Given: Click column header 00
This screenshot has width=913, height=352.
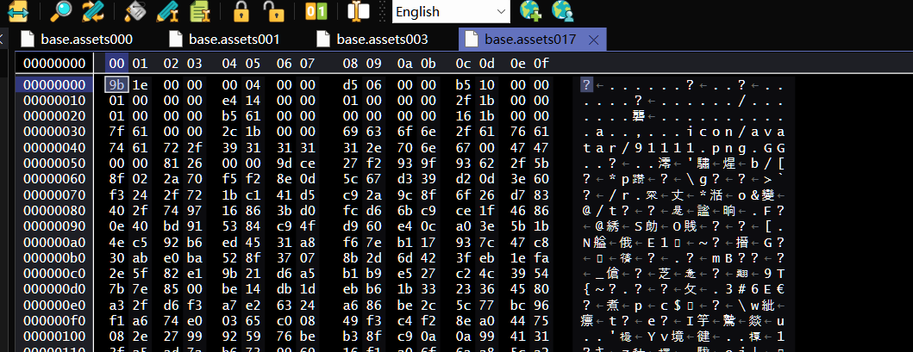Looking at the screenshot, I should [117, 64].
